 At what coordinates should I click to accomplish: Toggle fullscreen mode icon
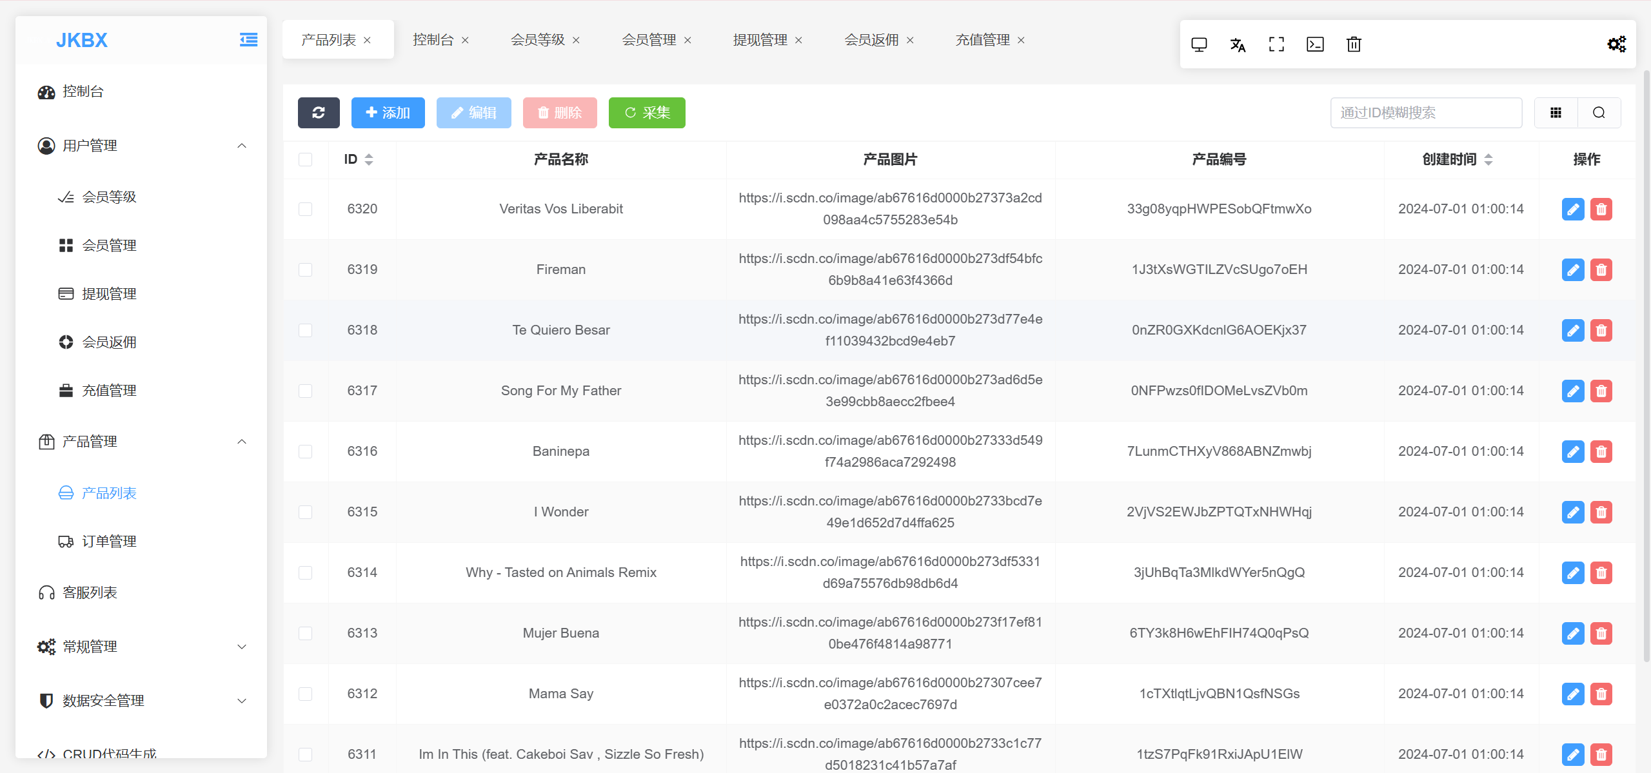click(x=1276, y=44)
